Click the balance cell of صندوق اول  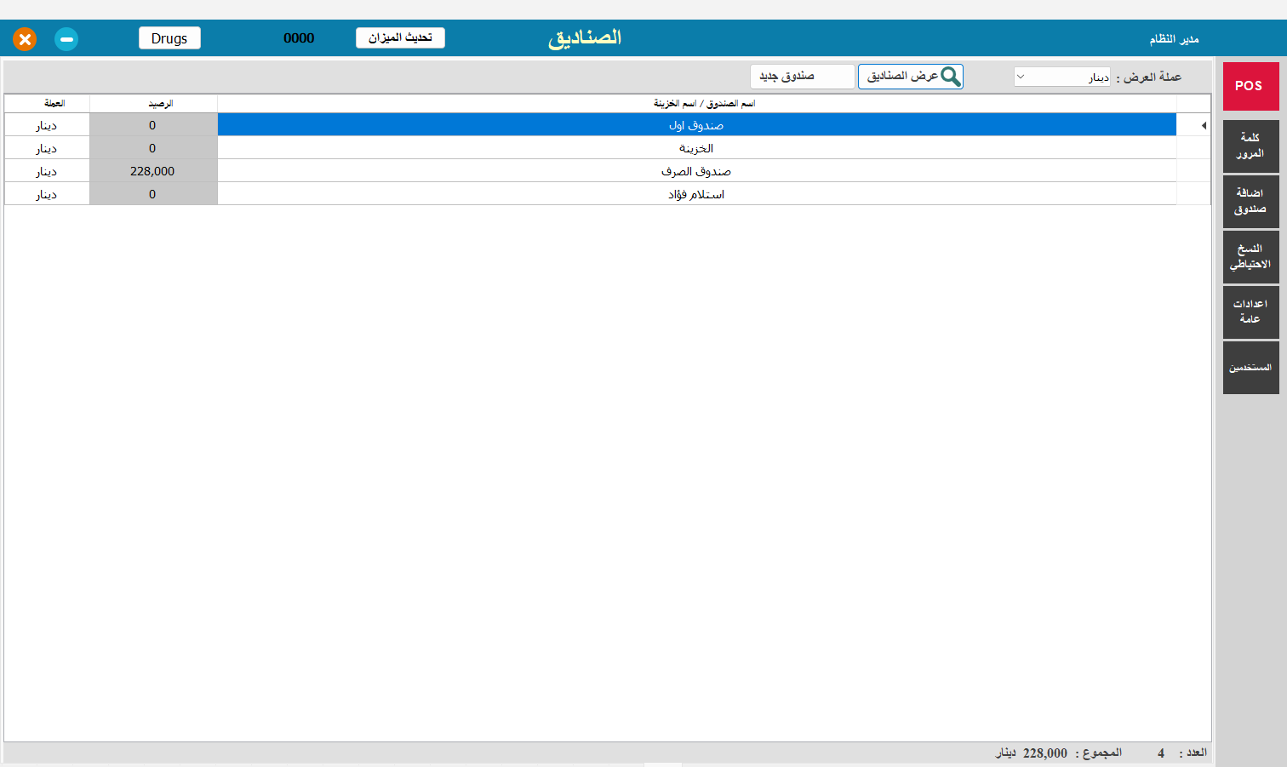tap(153, 125)
